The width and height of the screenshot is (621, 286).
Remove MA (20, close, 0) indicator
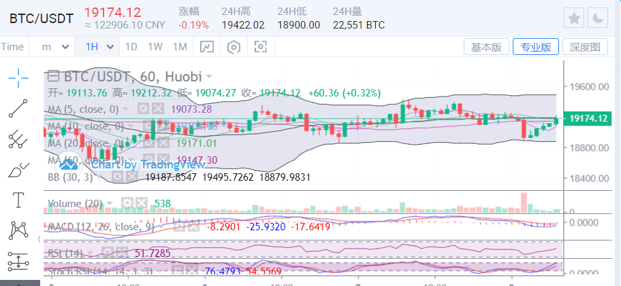pyautogui.click(x=162, y=143)
